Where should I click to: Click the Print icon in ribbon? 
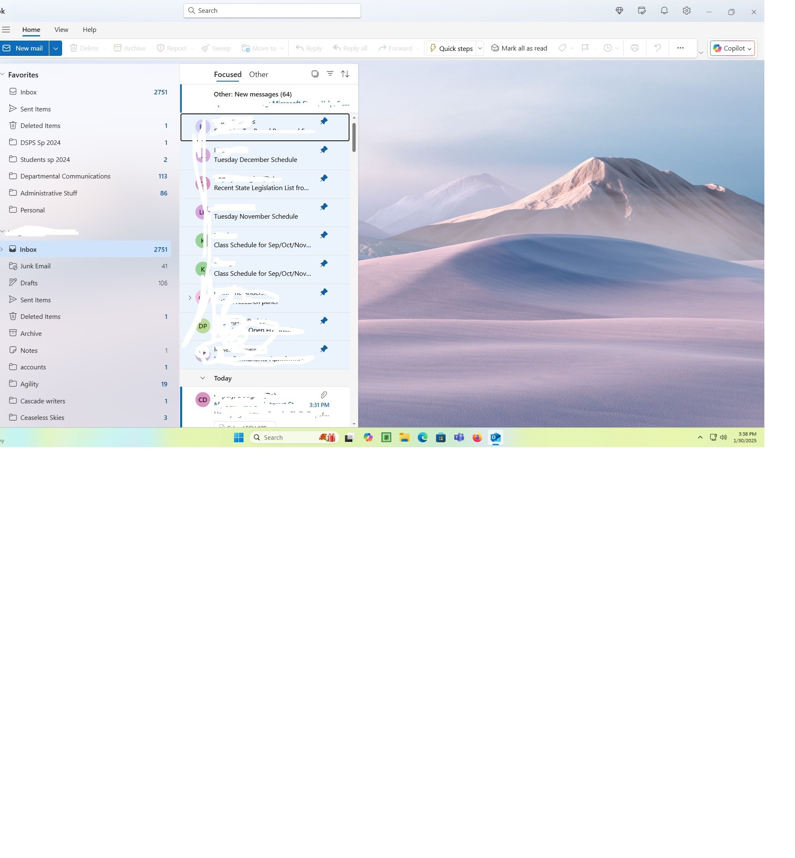(634, 48)
